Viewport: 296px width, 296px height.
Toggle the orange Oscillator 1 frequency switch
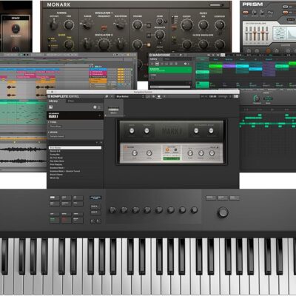coord(104,27)
